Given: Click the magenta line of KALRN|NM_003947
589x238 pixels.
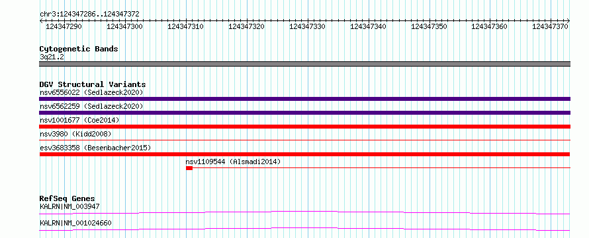Looking at the screenshot, I should pos(304,212).
